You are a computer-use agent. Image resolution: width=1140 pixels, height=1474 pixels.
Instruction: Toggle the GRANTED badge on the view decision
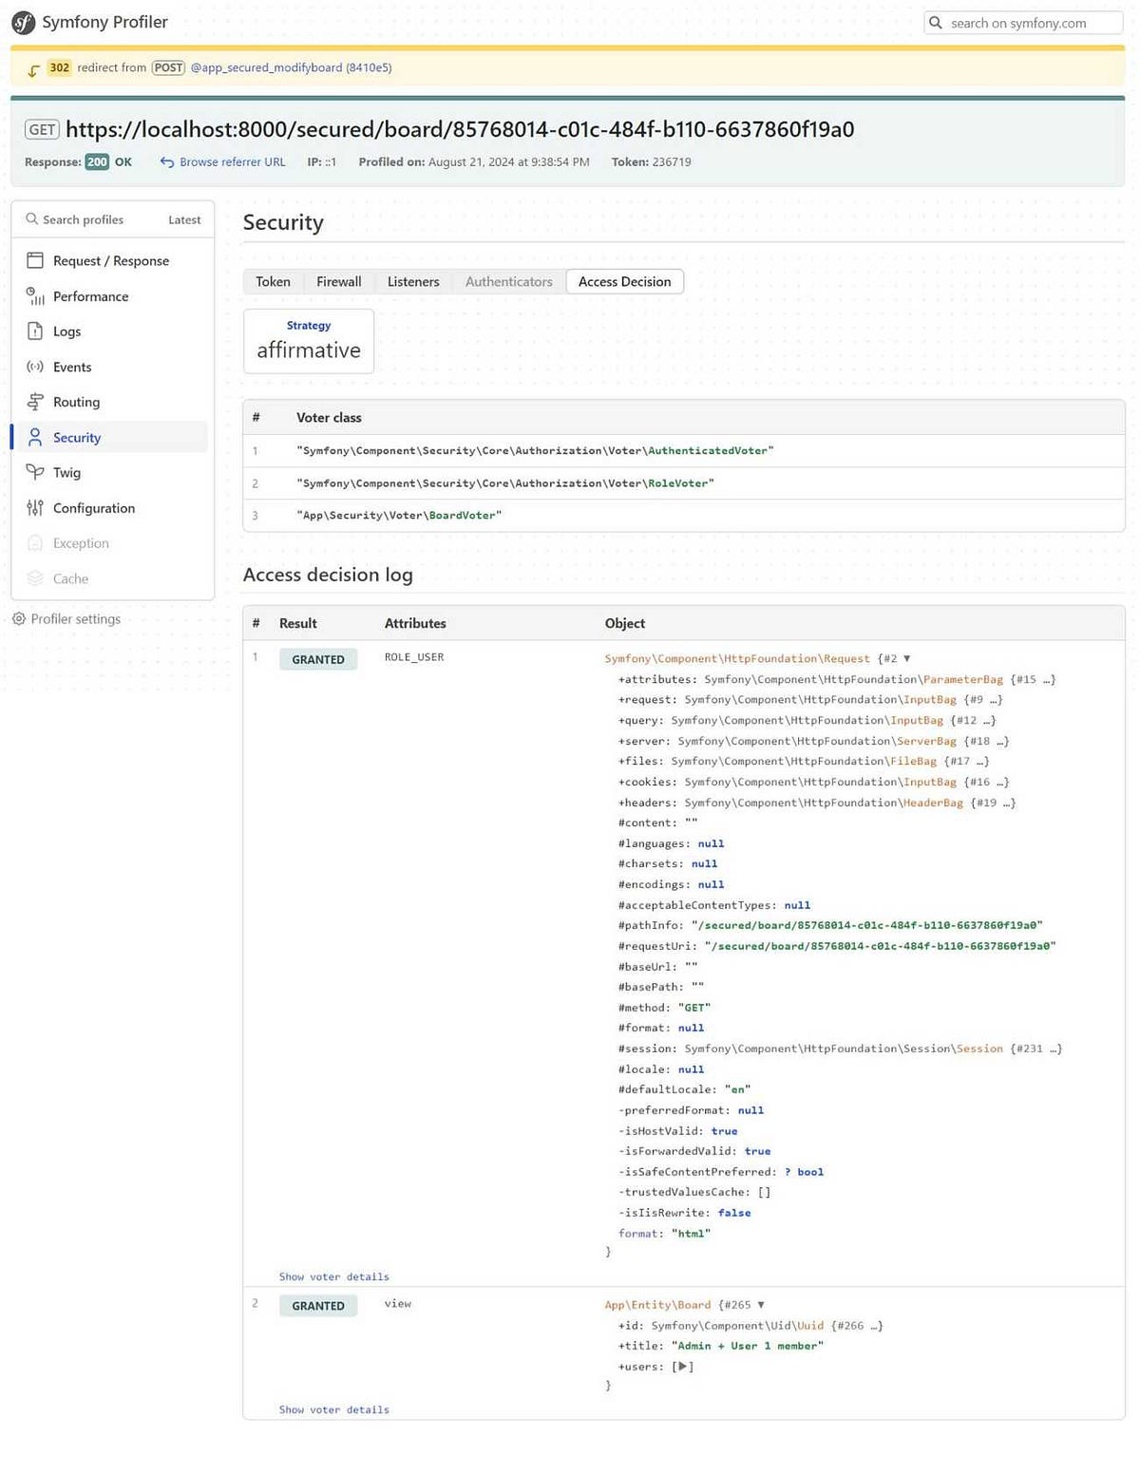tap(317, 1305)
